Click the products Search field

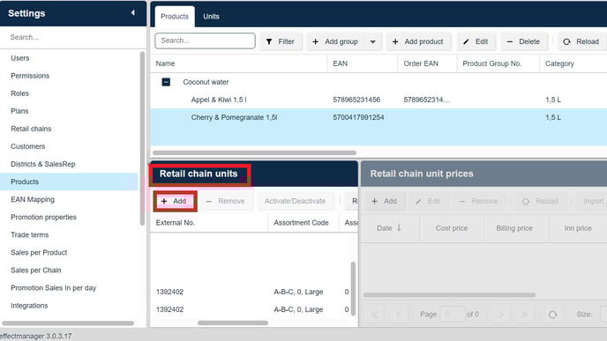(x=205, y=41)
